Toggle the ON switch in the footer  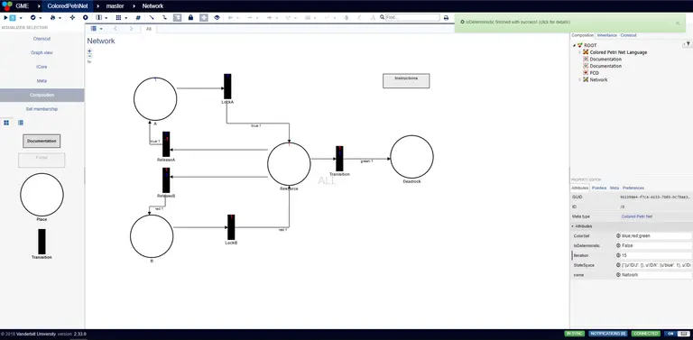click(x=671, y=334)
